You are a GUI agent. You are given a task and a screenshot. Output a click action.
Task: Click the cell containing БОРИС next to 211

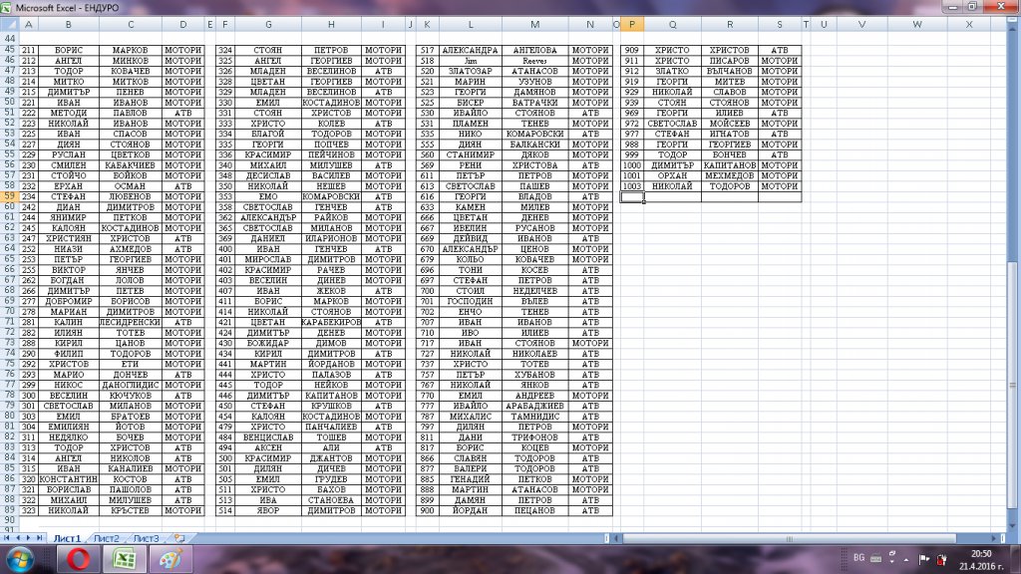point(69,50)
